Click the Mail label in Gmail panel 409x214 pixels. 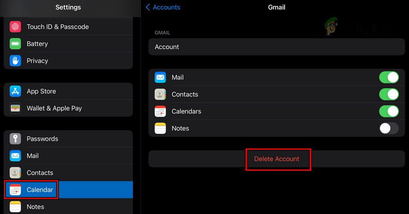coord(178,77)
